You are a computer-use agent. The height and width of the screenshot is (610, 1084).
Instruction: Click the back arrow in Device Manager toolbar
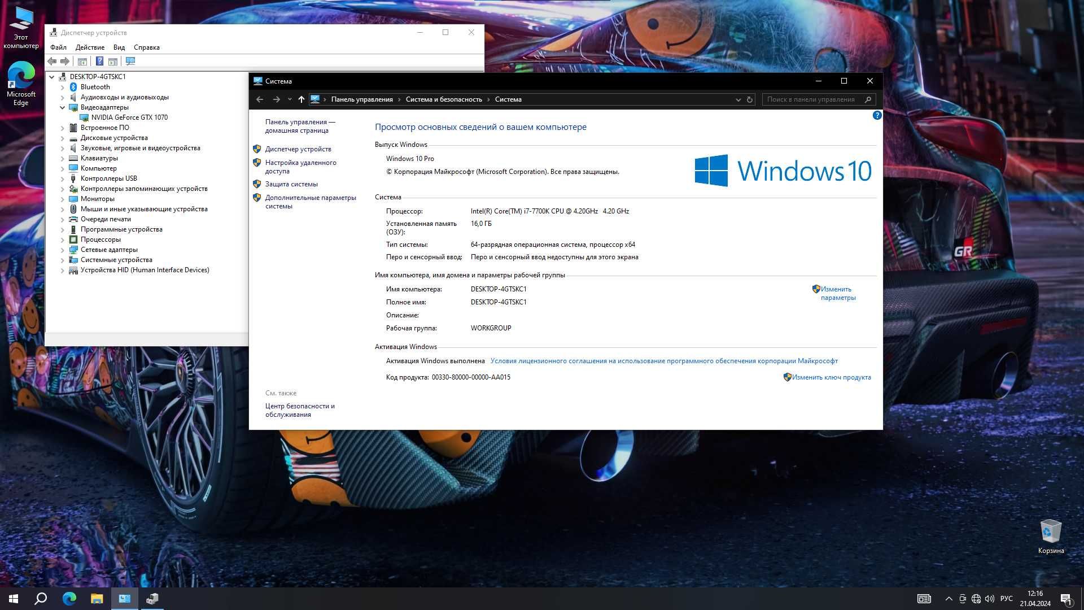(52, 61)
